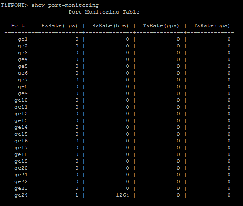Click the 'TxRate(pps)' column header
Image resolution: width=243 pixels, height=206 pixels.
tap(161, 26)
